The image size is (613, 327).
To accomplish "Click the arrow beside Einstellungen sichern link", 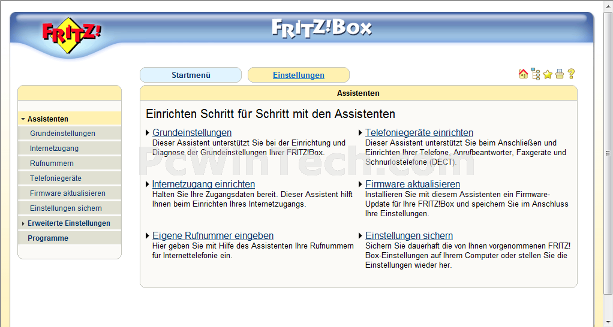I will point(360,236).
